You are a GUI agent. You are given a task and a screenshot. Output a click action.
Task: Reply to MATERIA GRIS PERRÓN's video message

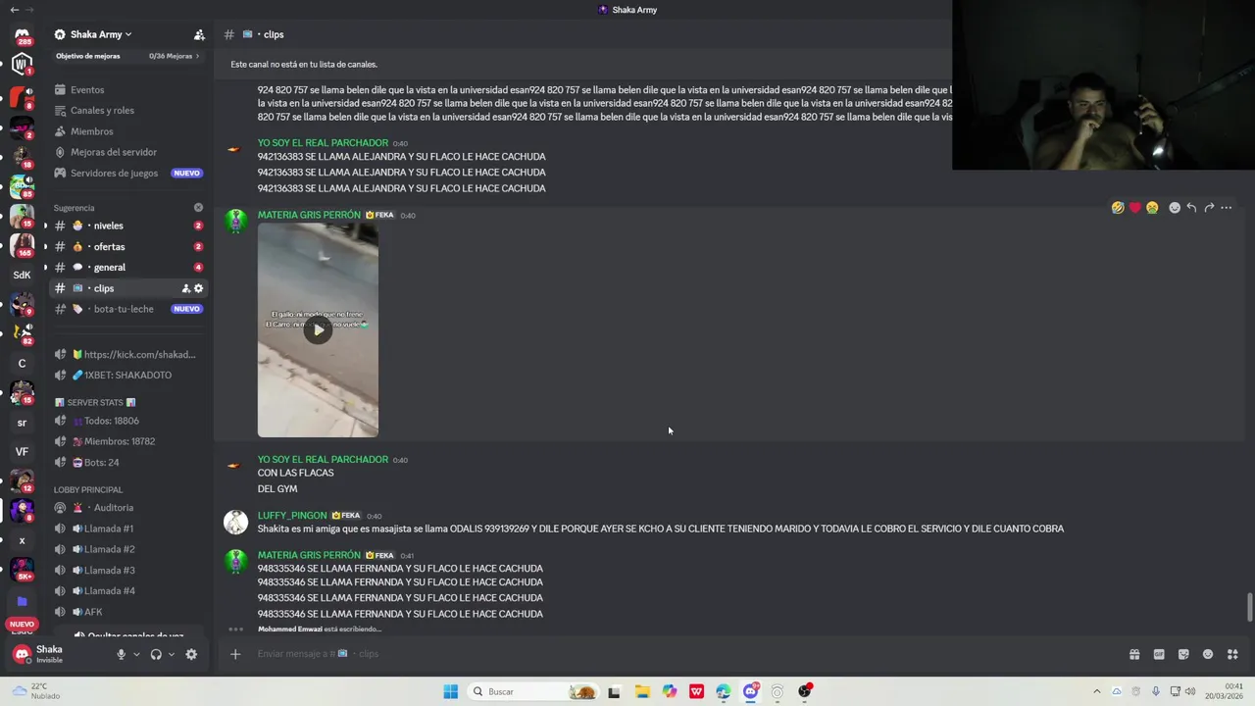point(1191,208)
